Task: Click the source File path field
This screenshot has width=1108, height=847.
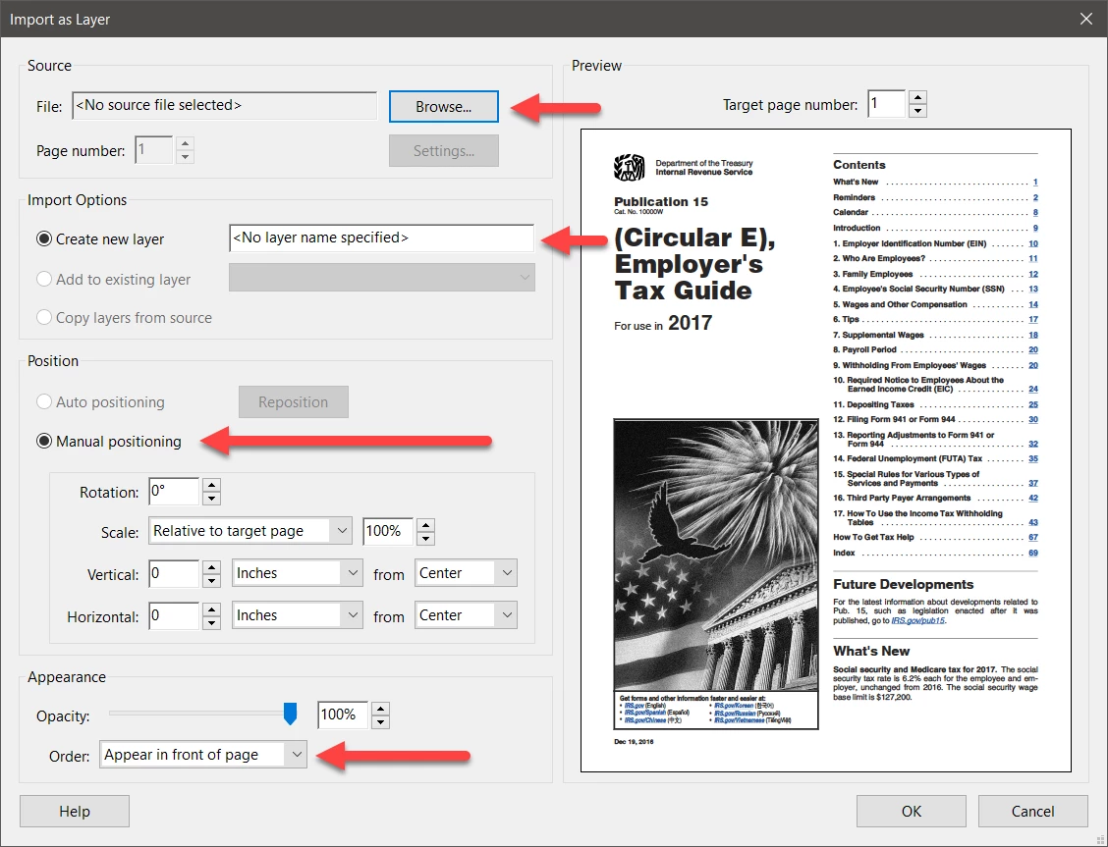Action: point(225,105)
